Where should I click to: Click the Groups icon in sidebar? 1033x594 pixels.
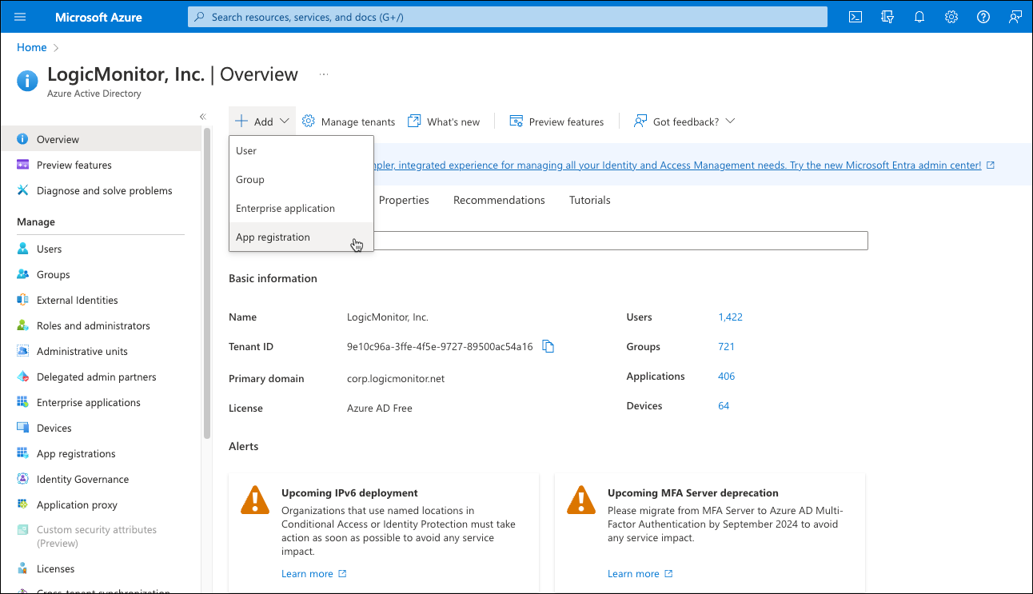coord(22,274)
